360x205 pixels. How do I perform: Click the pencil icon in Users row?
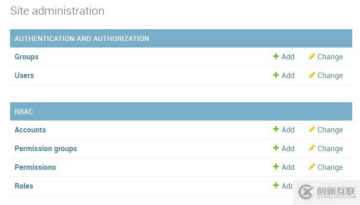tap(312, 75)
